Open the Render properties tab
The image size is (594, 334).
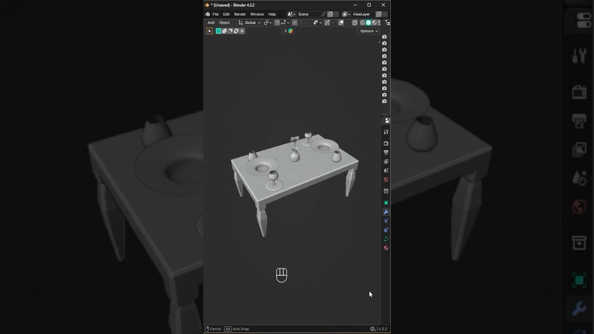tap(386, 143)
